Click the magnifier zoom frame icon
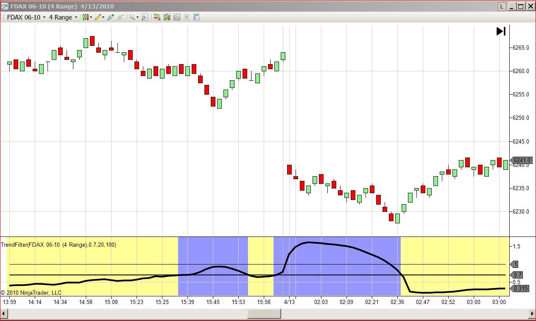Image resolution: width=536 pixels, height=321 pixels. click(145, 17)
